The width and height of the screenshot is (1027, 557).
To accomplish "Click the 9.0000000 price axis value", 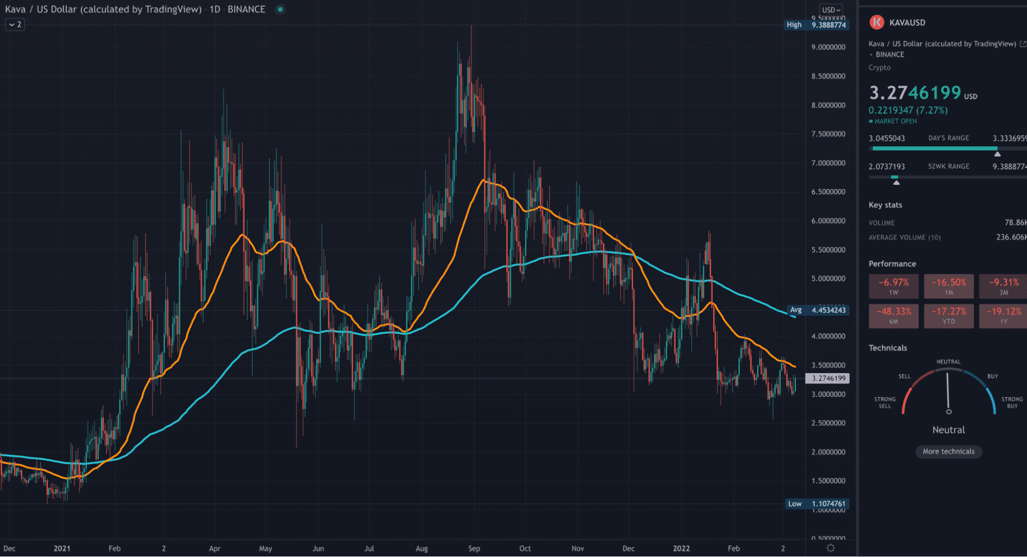I will (828, 47).
